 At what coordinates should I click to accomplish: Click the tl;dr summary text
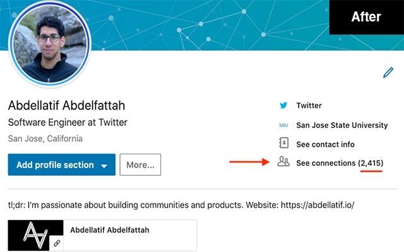[x=181, y=205]
